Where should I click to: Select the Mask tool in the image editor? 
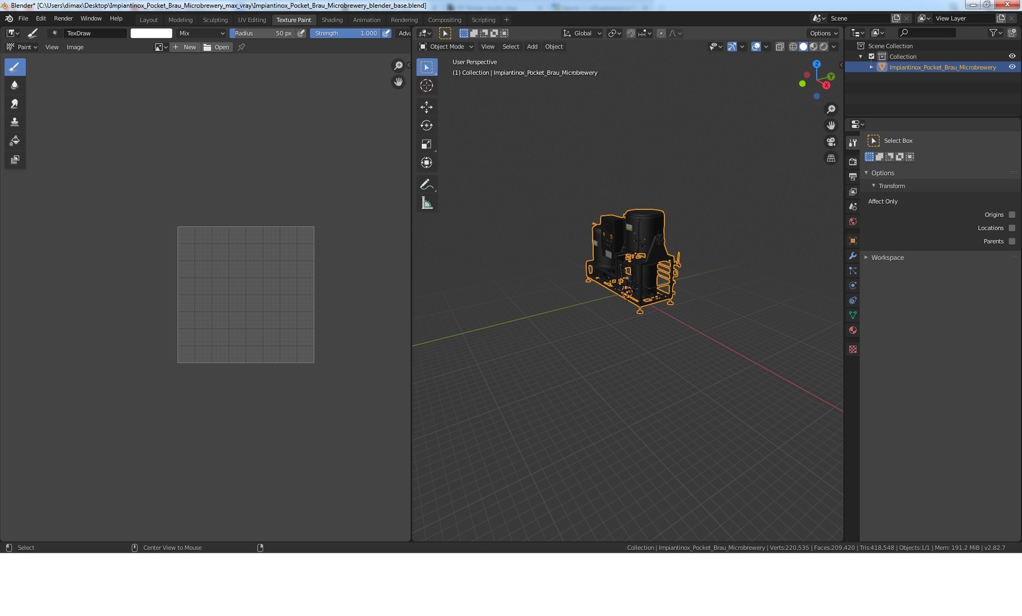[x=15, y=160]
